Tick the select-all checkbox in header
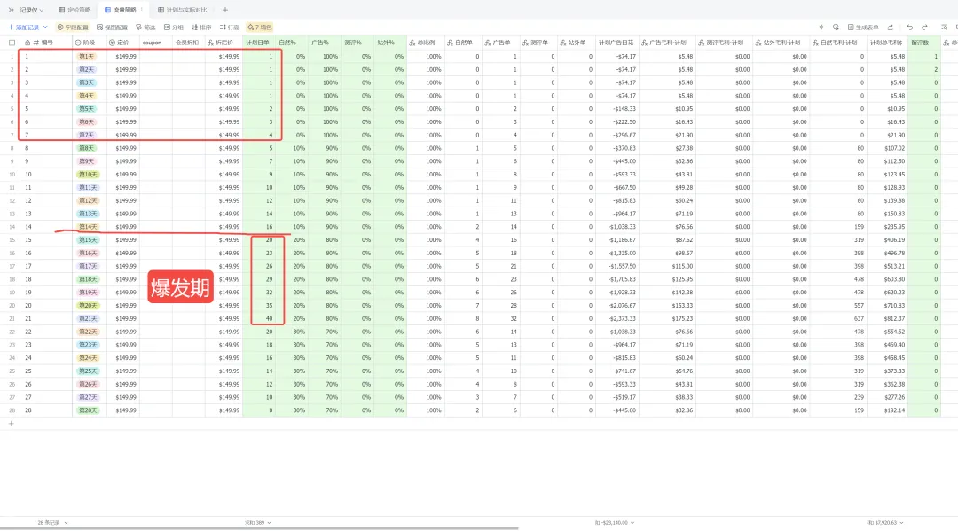Image resolution: width=958 pixels, height=531 pixels. click(x=12, y=43)
